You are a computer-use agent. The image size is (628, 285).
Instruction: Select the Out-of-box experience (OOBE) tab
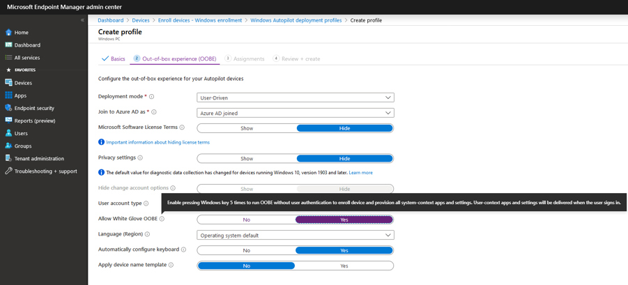(x=175, y=59)
